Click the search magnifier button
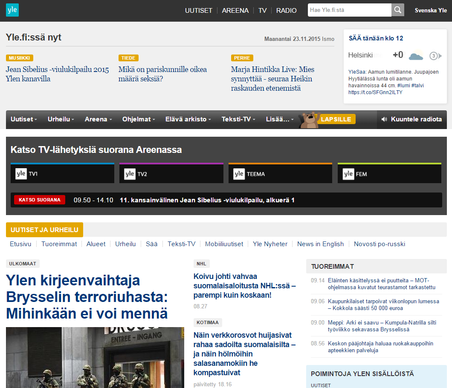Viewport: 452px width, 388px height. [x=397, y=10]
